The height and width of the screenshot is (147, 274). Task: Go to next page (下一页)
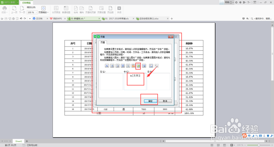pyautogui.click(x=22, y=10)
